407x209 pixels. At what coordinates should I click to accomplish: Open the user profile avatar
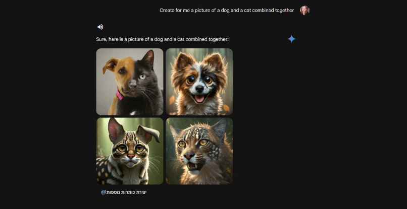click(x=304, y=10)
